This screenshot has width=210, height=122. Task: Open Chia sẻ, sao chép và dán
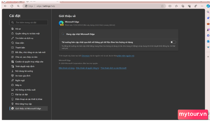pos(28,57)
